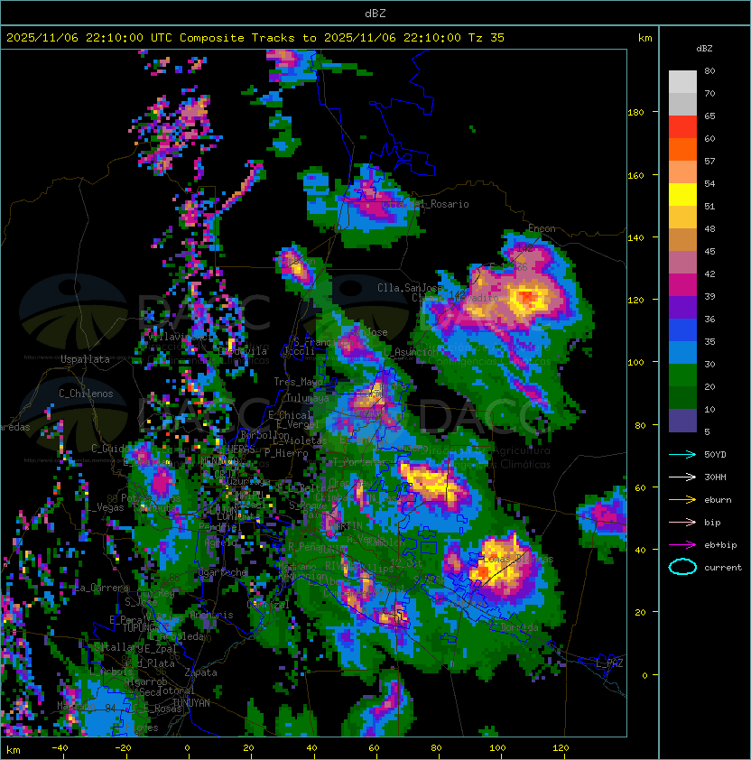Screen dimensions: 751x760
Task: Pick the magenta swatch in dBZ scale
Action: pyautogui.click(x=682, y=285)
